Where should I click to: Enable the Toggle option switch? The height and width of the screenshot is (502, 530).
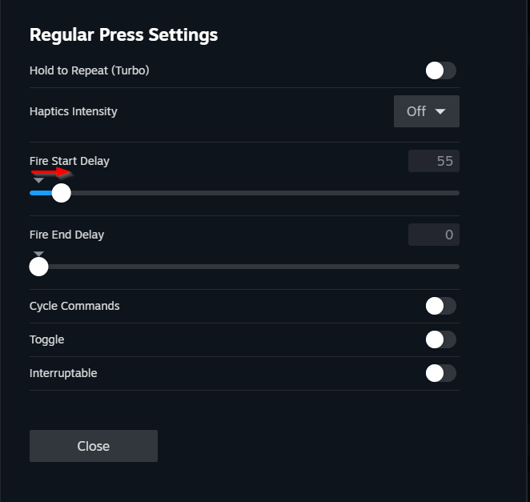pos(440,339)
